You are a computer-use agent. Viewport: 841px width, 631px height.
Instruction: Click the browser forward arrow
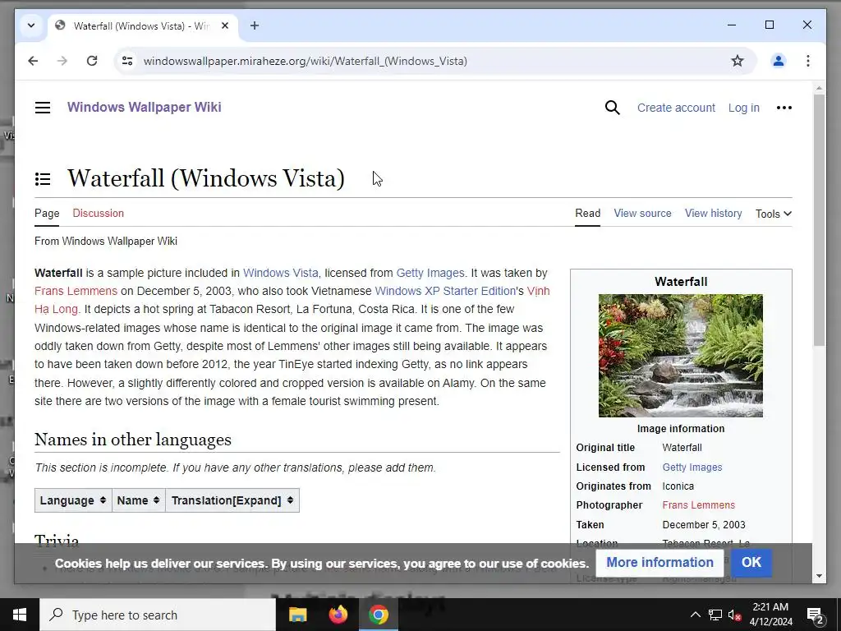tap(62, 61)
